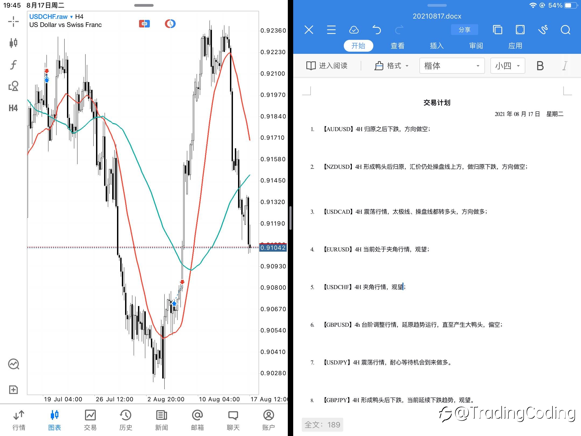This screenshot has width=581, height=436.
Task: Open the indicators function icon
Action: pyautogui.click(x=13, y=65)
